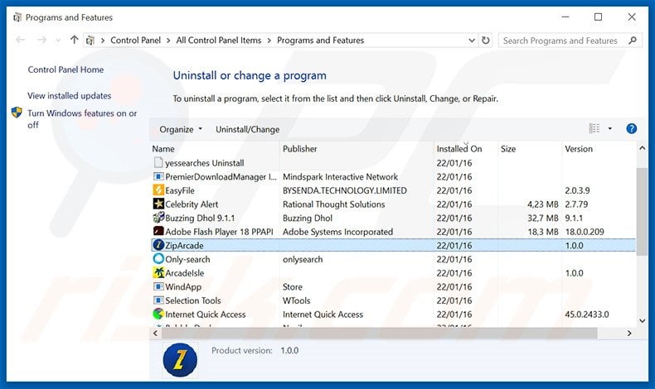Click the back navigation arrow

20,40
